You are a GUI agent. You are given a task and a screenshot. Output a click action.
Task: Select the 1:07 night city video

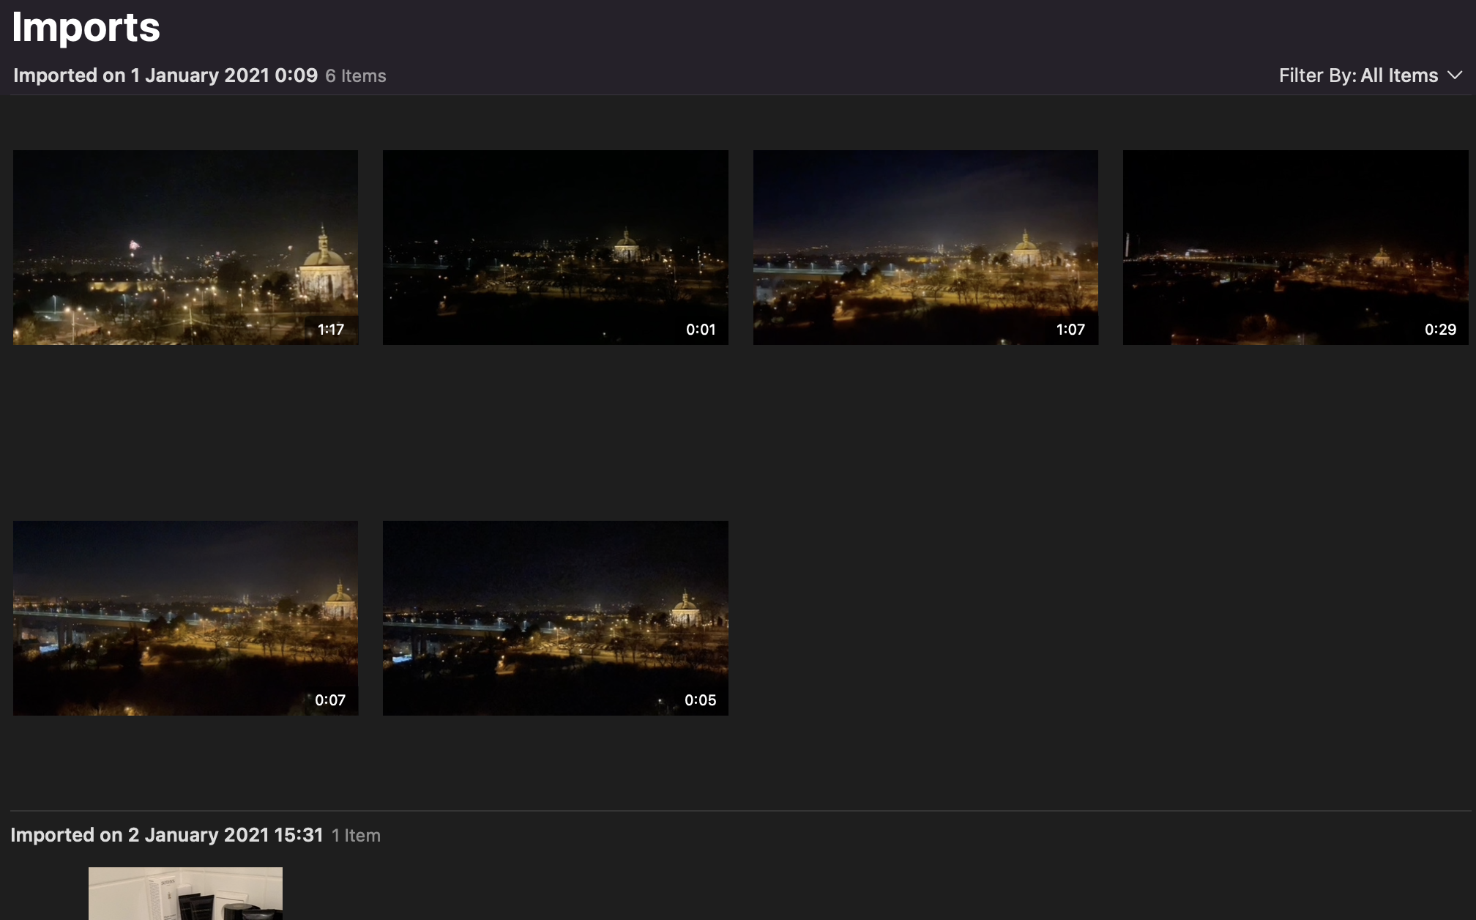tap(925, 247)
